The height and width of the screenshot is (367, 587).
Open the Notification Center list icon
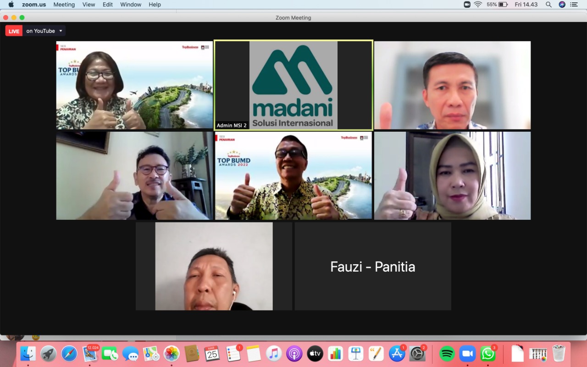click(x=574, y=5)
